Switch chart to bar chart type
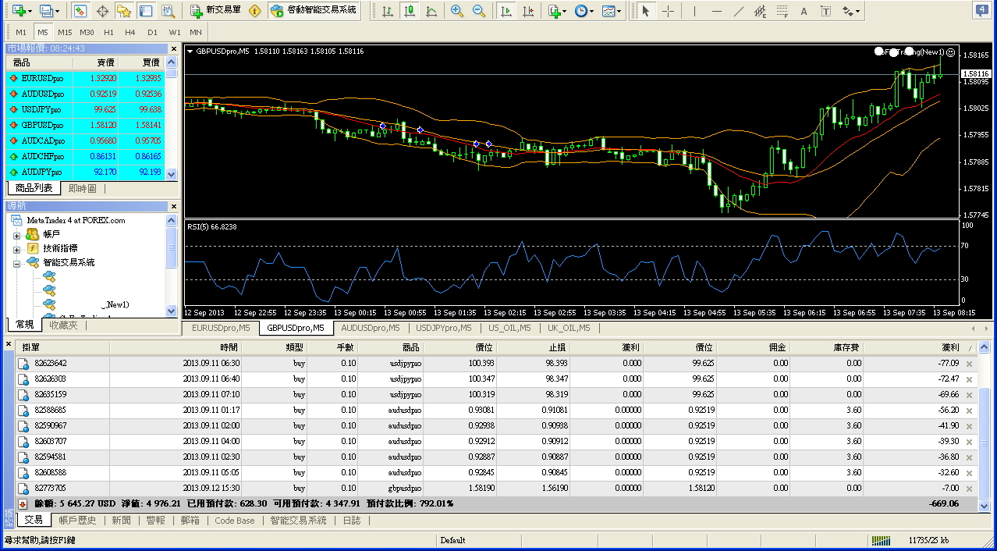This screenshot has height=551, width=997. click(x=388, y=11)
